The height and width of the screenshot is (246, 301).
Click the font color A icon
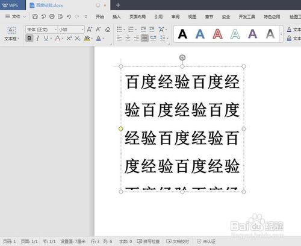[x=99, y=38]
